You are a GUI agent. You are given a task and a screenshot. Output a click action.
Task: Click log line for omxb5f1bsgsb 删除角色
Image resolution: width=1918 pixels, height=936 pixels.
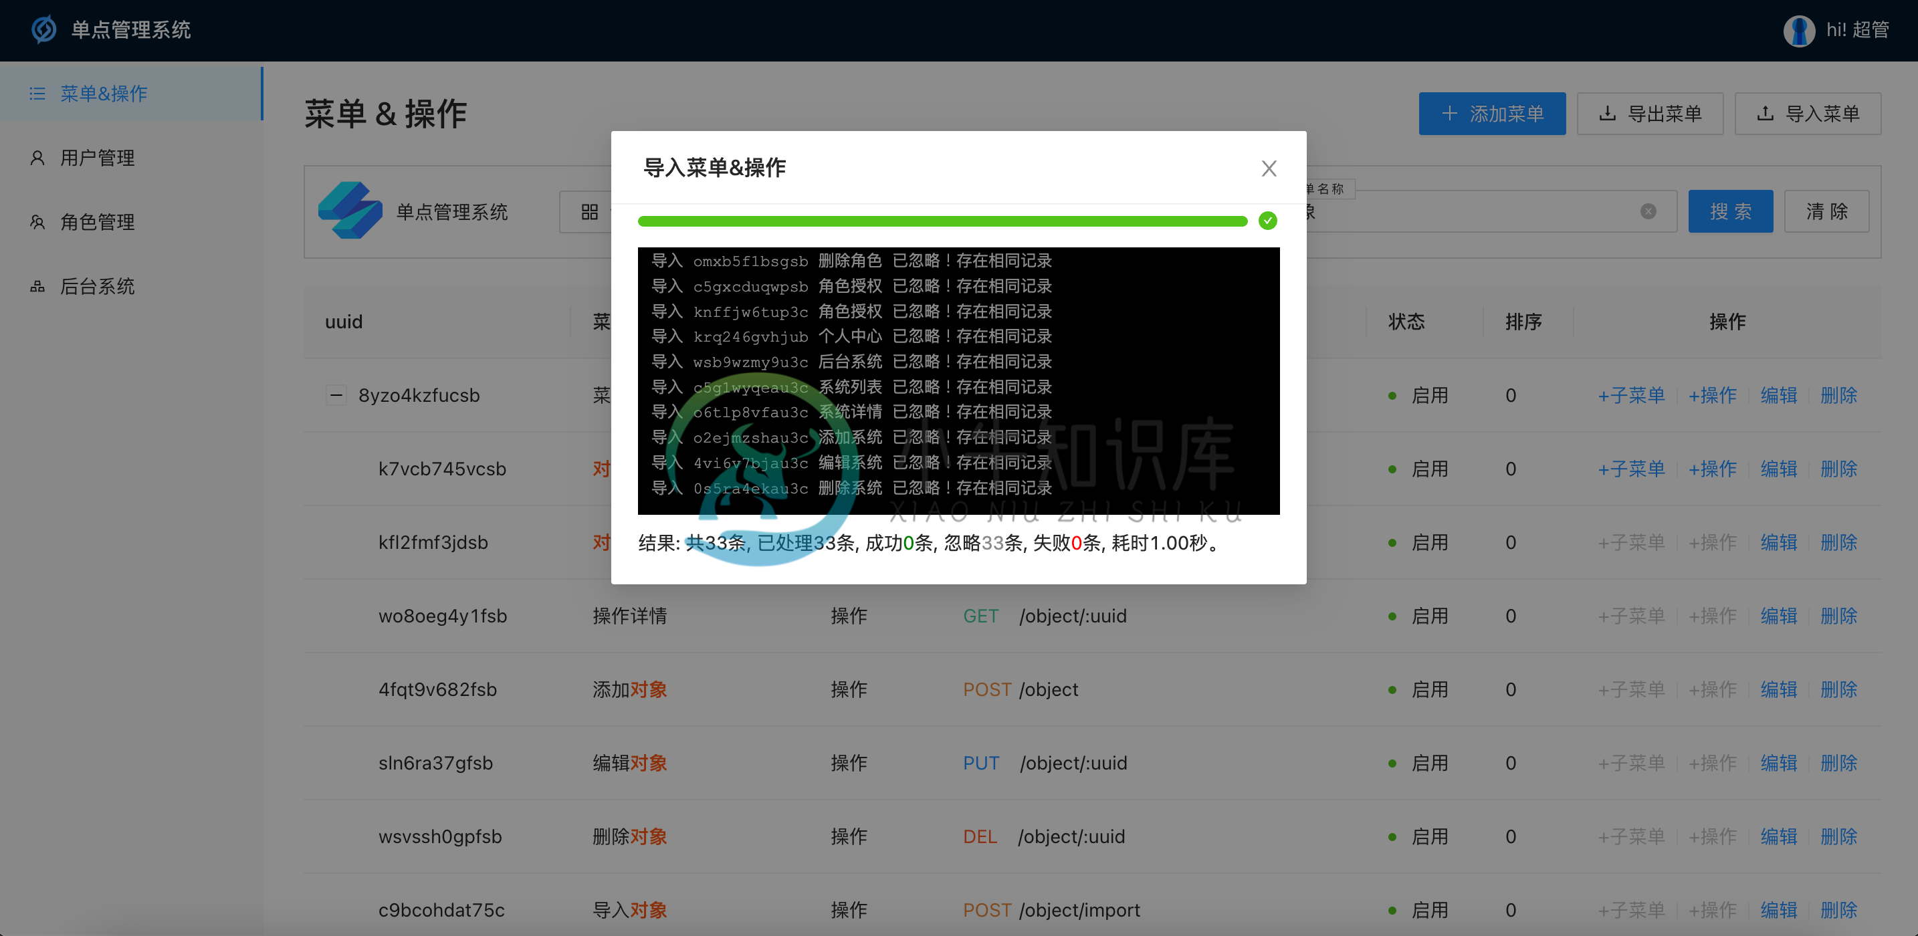(x=851, y=261)
